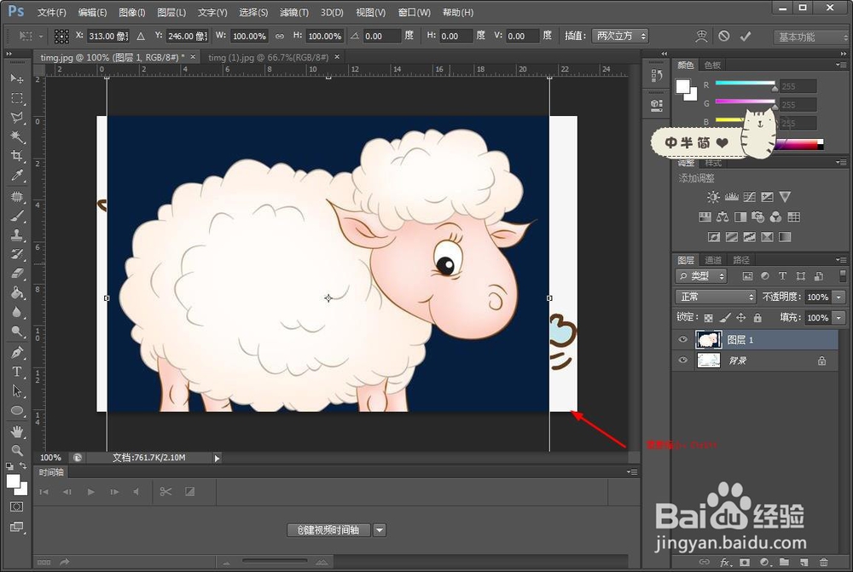Add a Levels adjustment layer
Viewport: 853px width, 572px height.
[x=731, y=197]
